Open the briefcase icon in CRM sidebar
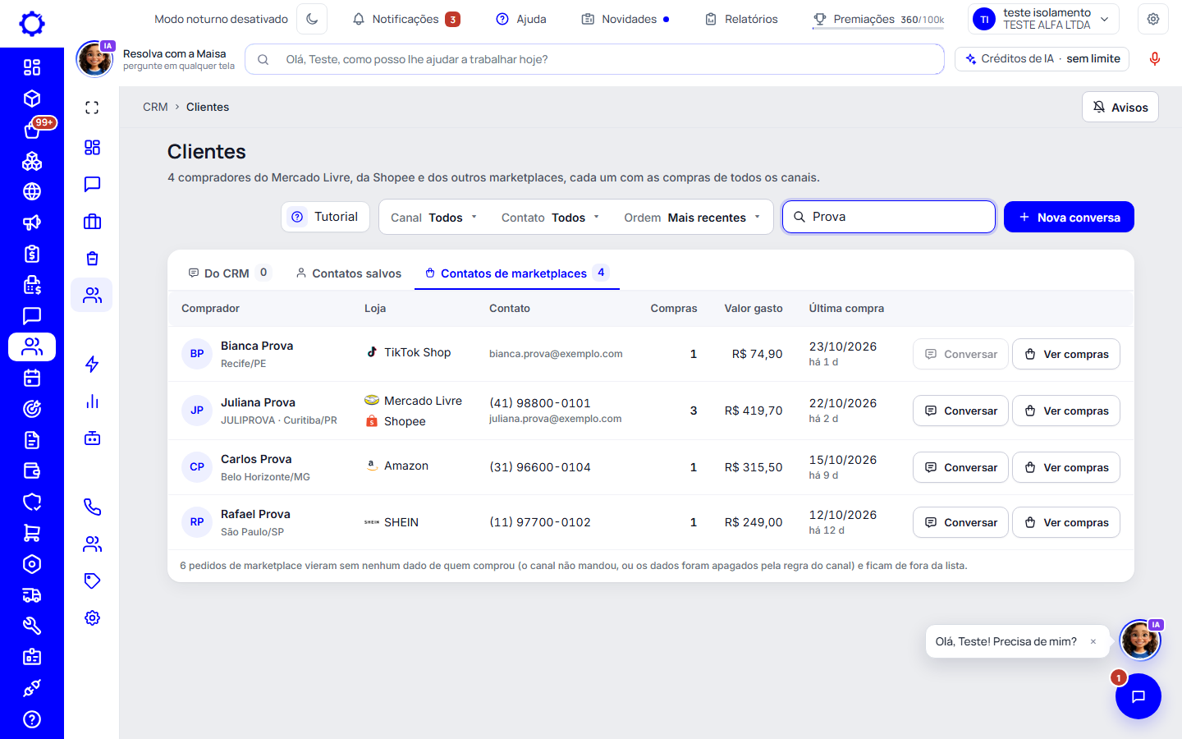This screenshot has height=739, width=1182. point(92,222)
